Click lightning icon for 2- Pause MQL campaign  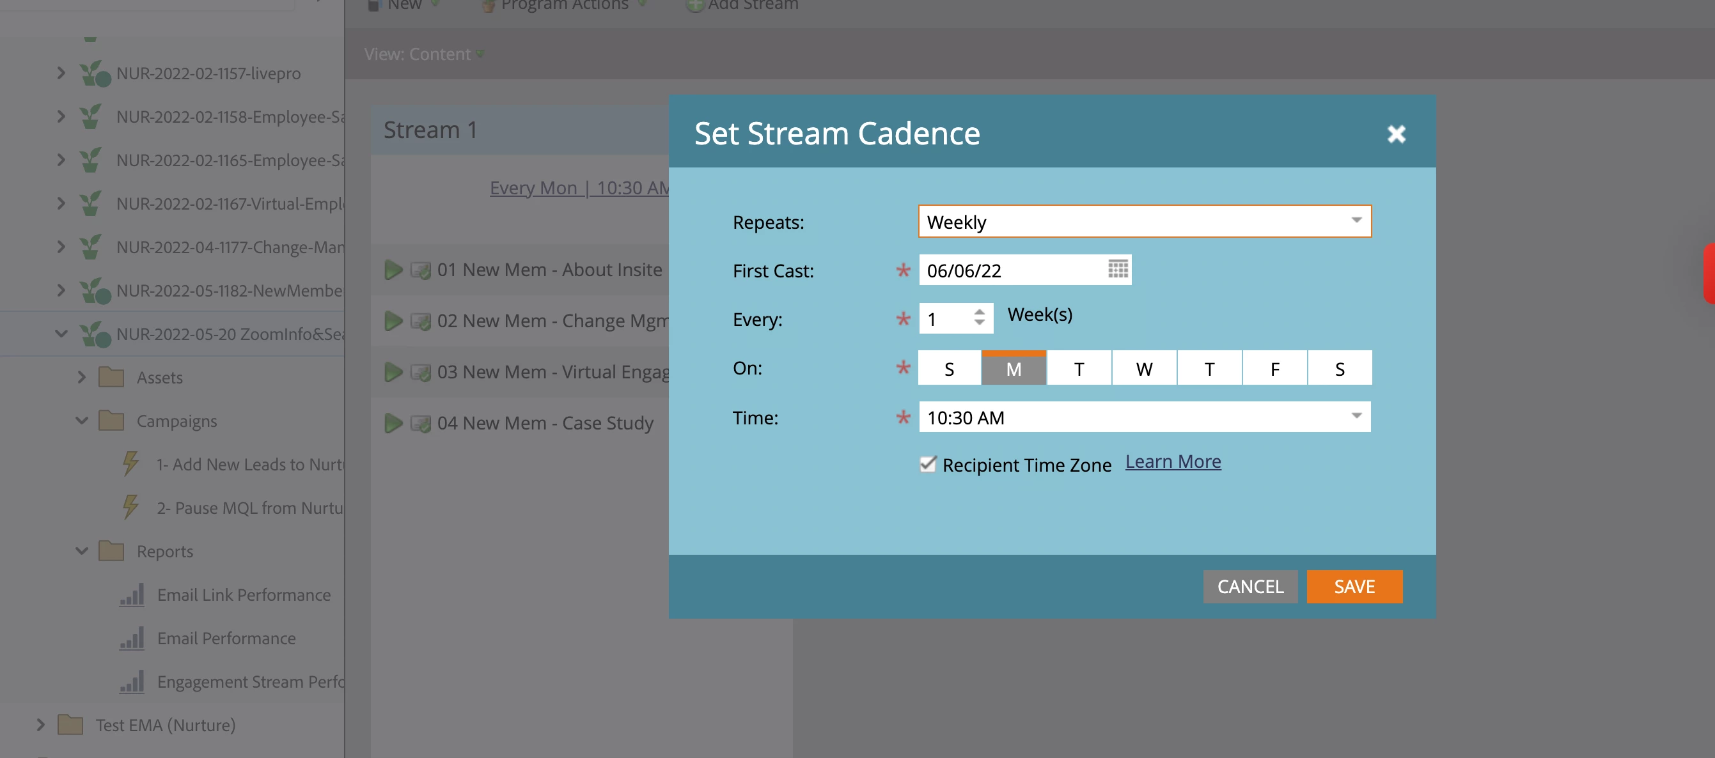130,507
